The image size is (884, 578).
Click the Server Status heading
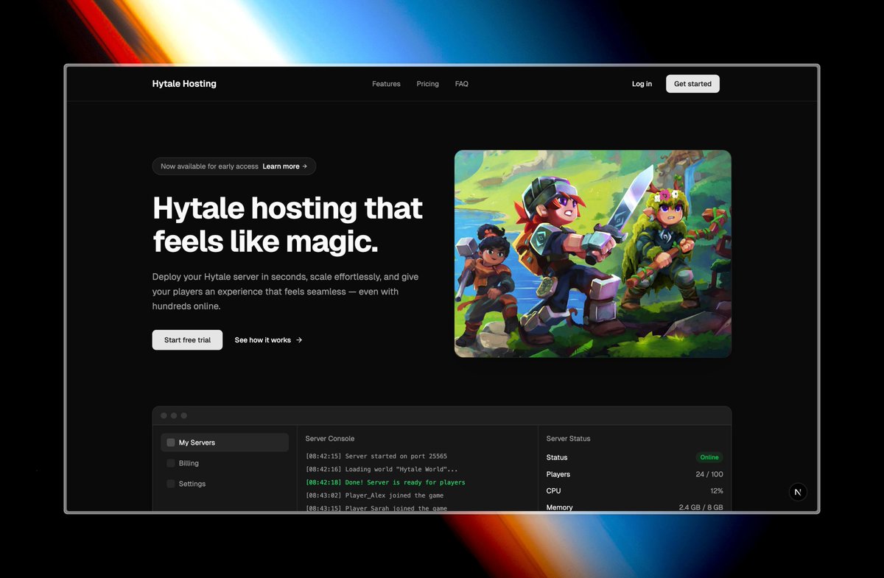point(569,439)
